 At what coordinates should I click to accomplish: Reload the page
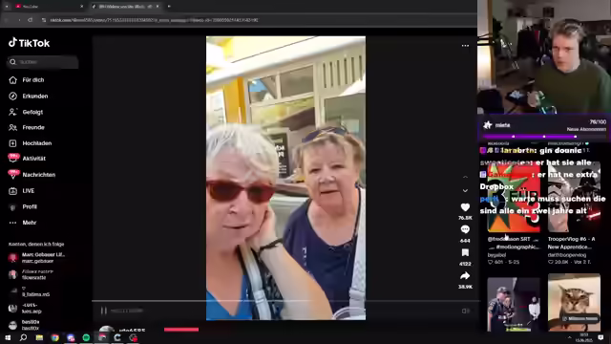[30, 20]
